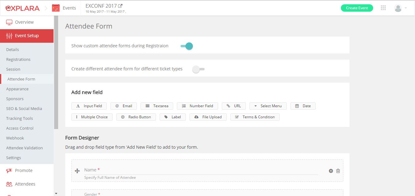This screenshot has width=415, height=196.
Task: Click the Name input field in Form Designer
Action: [201, 170]
